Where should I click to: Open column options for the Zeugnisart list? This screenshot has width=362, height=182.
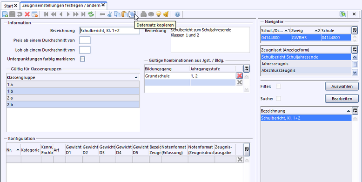pyautogui.click(x=355, y=50)
